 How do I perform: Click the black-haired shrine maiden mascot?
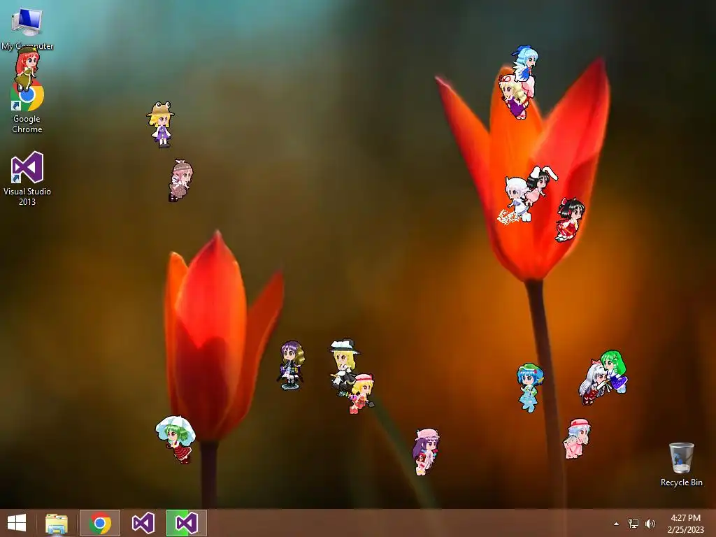(570, 220)
